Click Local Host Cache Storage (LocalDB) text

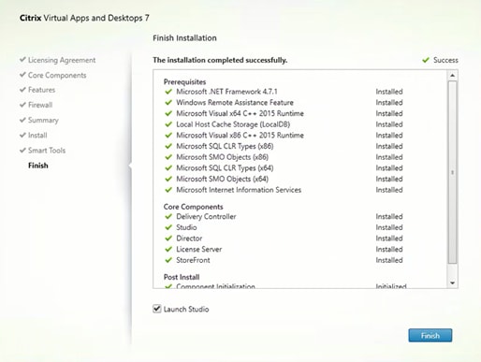(233, 124)
